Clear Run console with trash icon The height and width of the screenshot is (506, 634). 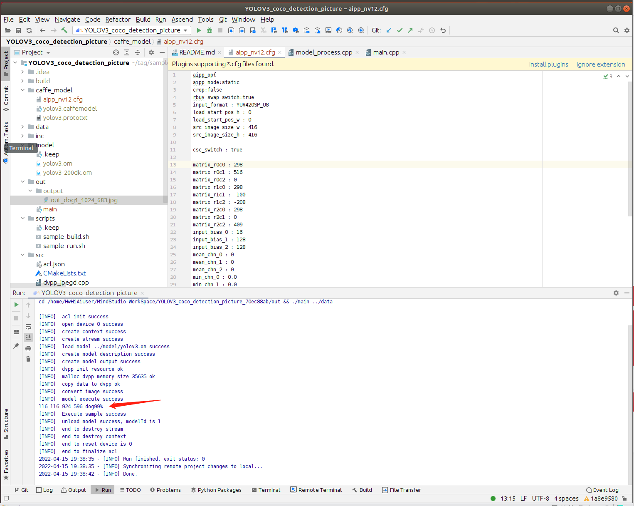[28, 359]
